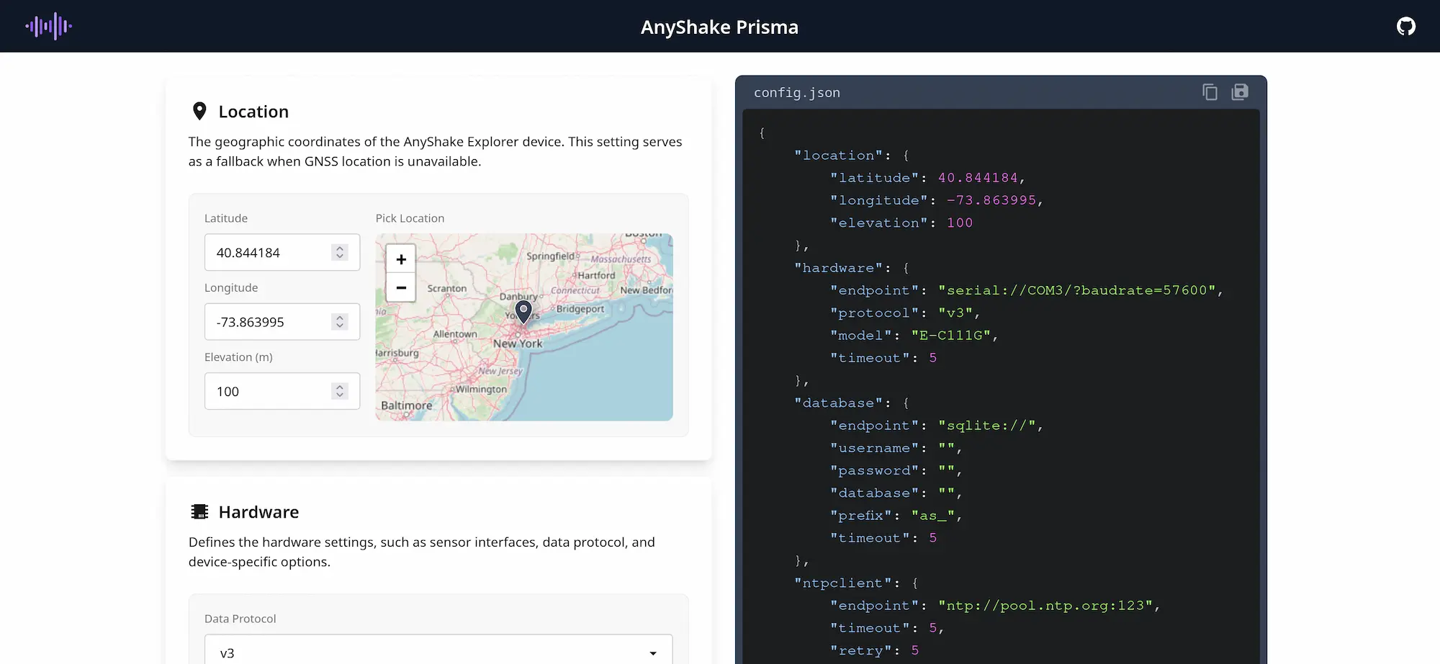The height and width of the screenshot is (664, 1440).
Task: Click the Longitude input field
Action: [282, 322]
